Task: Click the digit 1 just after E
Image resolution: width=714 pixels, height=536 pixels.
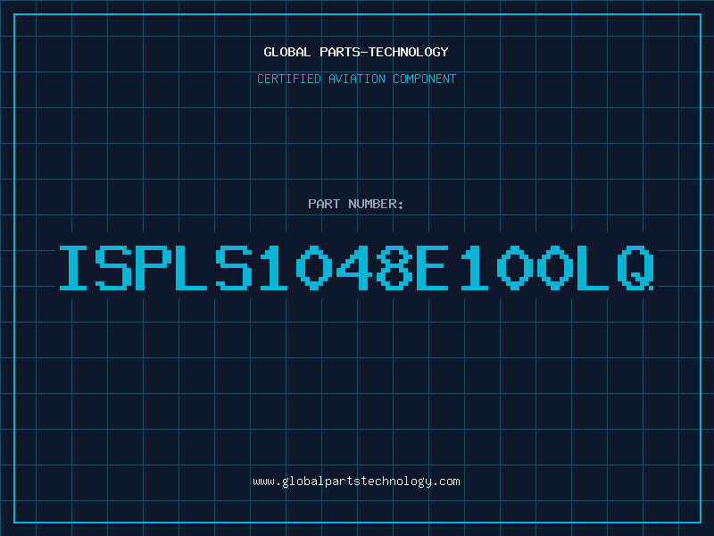Action: point(475,267)
